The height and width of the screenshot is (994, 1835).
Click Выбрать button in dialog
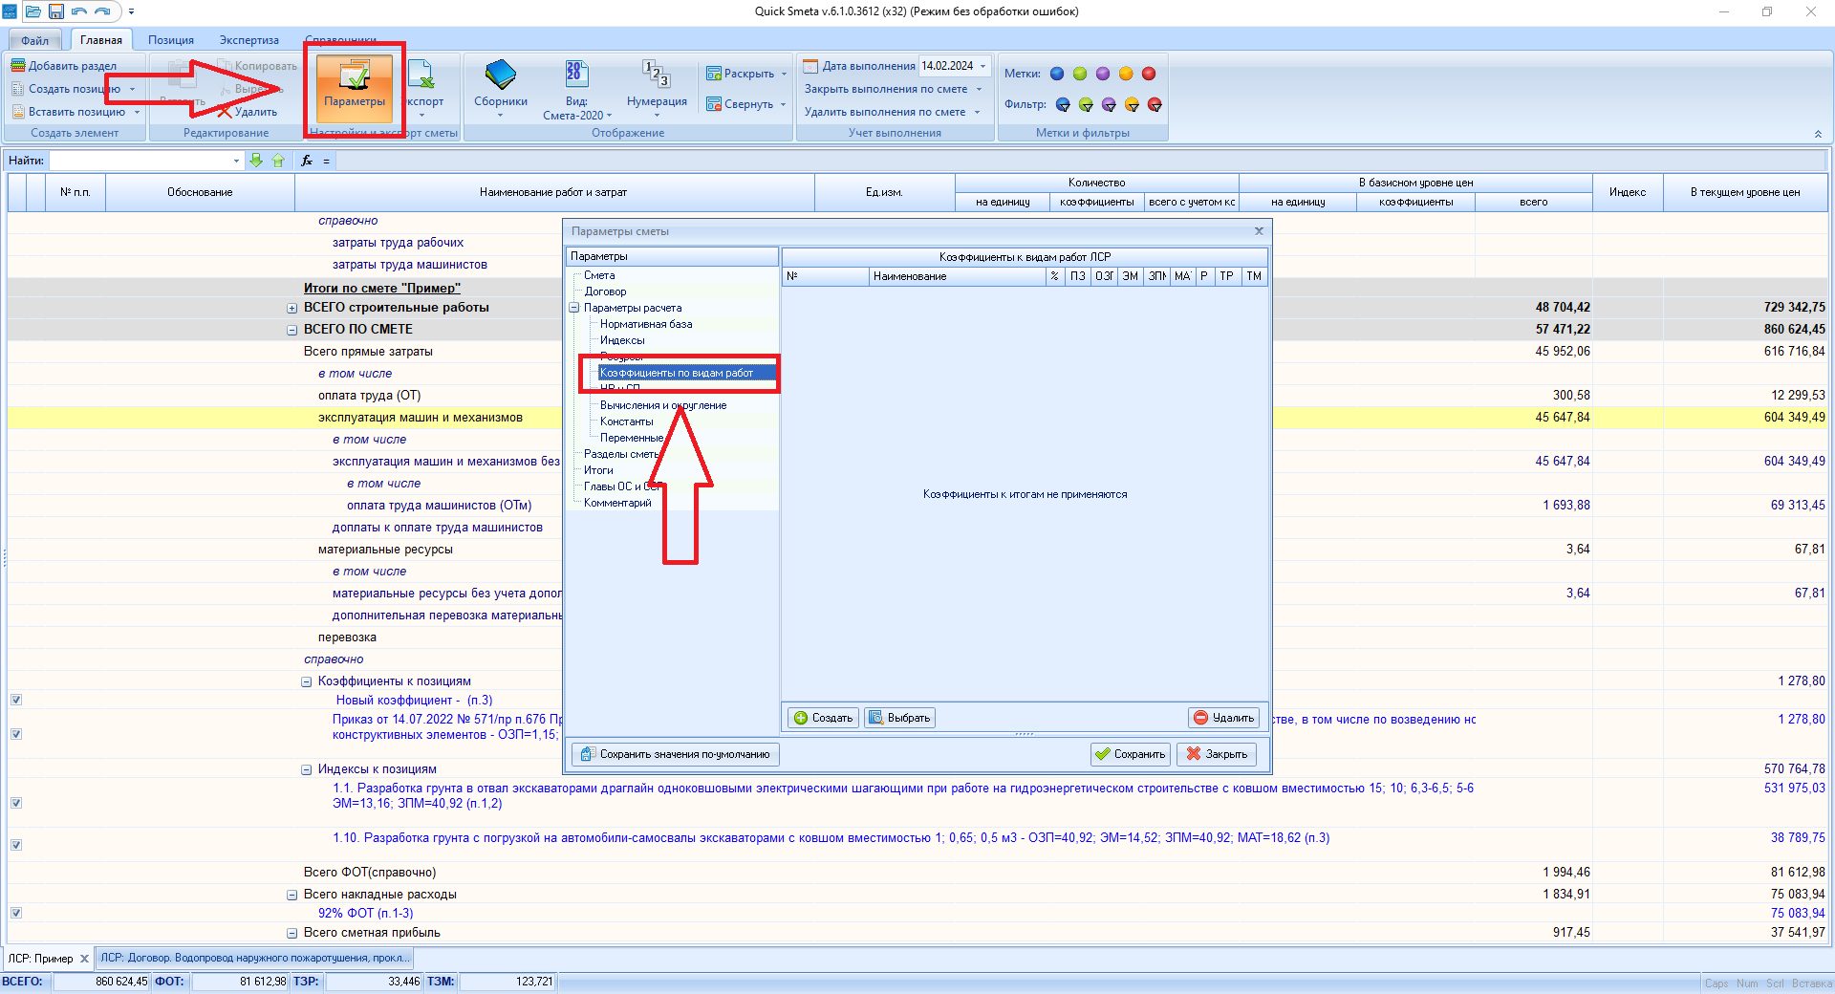coord(899,718)
